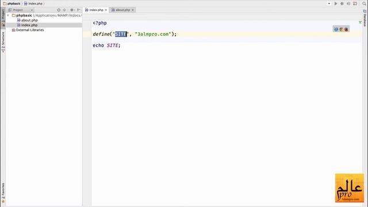
Task: Click the icon right of the circle icon
Action: (x=64, y=10)
